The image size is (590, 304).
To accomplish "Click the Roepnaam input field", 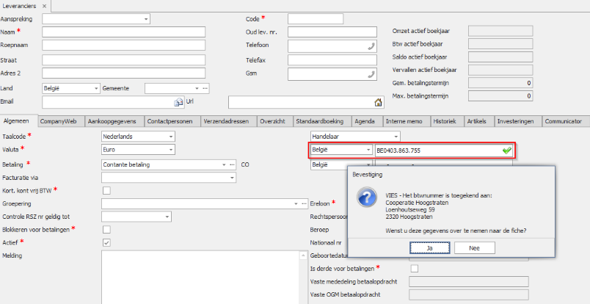I will coord(123,46).
